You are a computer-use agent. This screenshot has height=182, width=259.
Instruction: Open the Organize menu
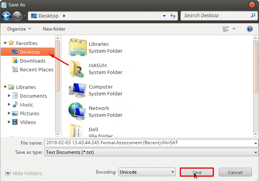19,29
